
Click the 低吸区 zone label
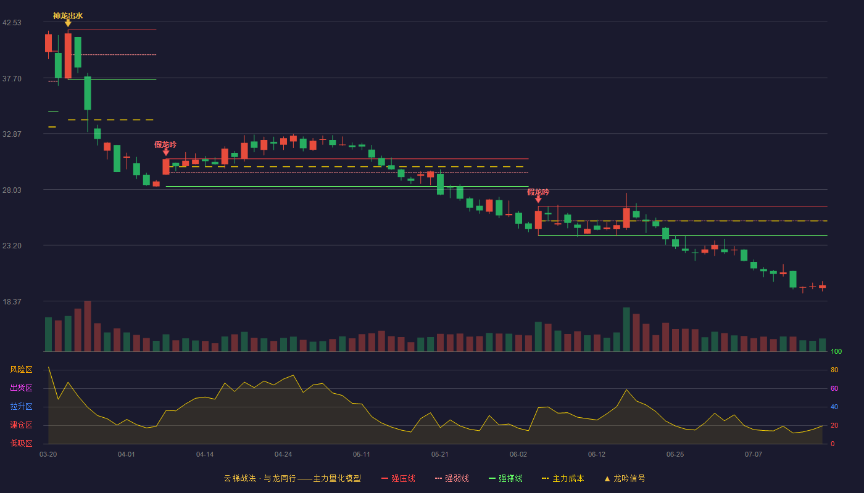pyautogui.click(x=21, y=444)
